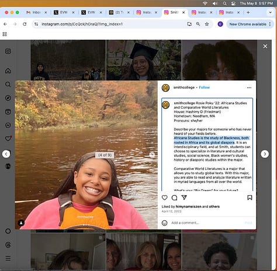Screen dimensions: 277x271
Task: Reload the Instagram page
Action: click(x=25, y=24)
